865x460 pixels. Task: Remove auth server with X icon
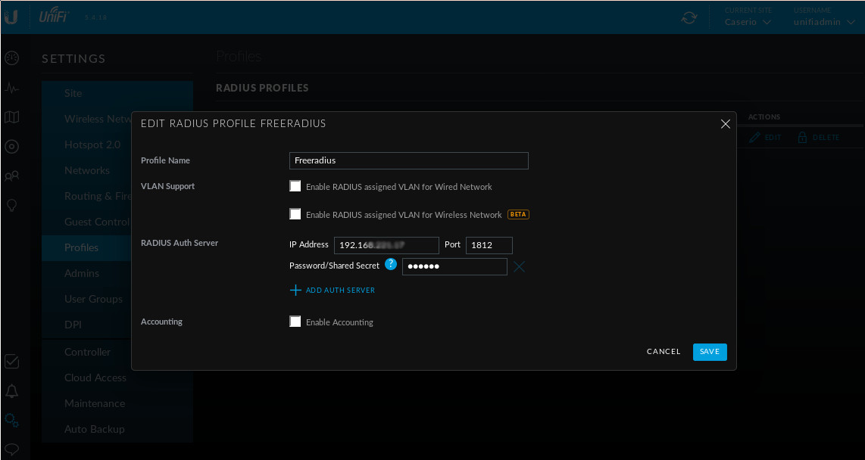pyautogui.click(x=519, y=266)
